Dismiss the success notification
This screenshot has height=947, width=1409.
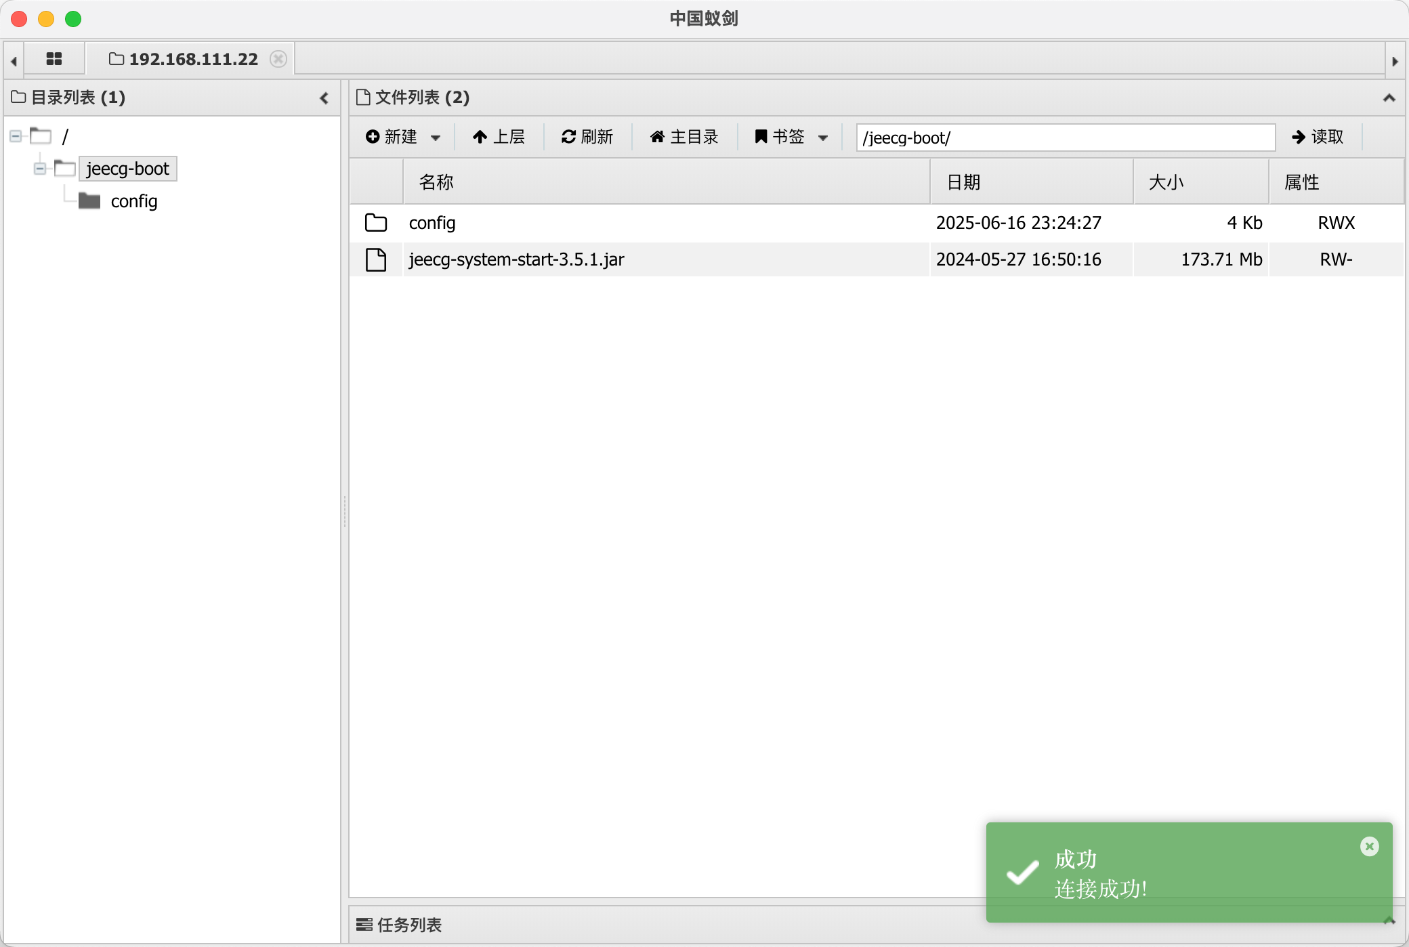click(x=1369, y=846)
